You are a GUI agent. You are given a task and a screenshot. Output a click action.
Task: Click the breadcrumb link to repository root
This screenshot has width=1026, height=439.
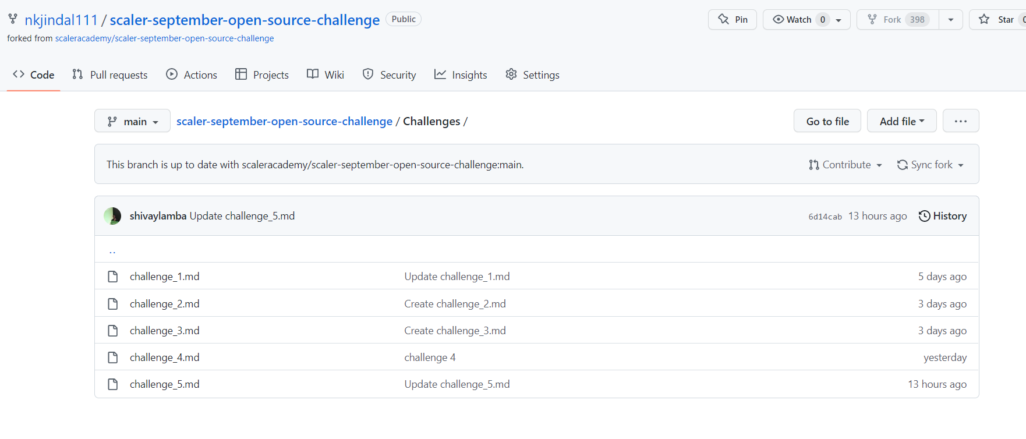pos(284,121)
